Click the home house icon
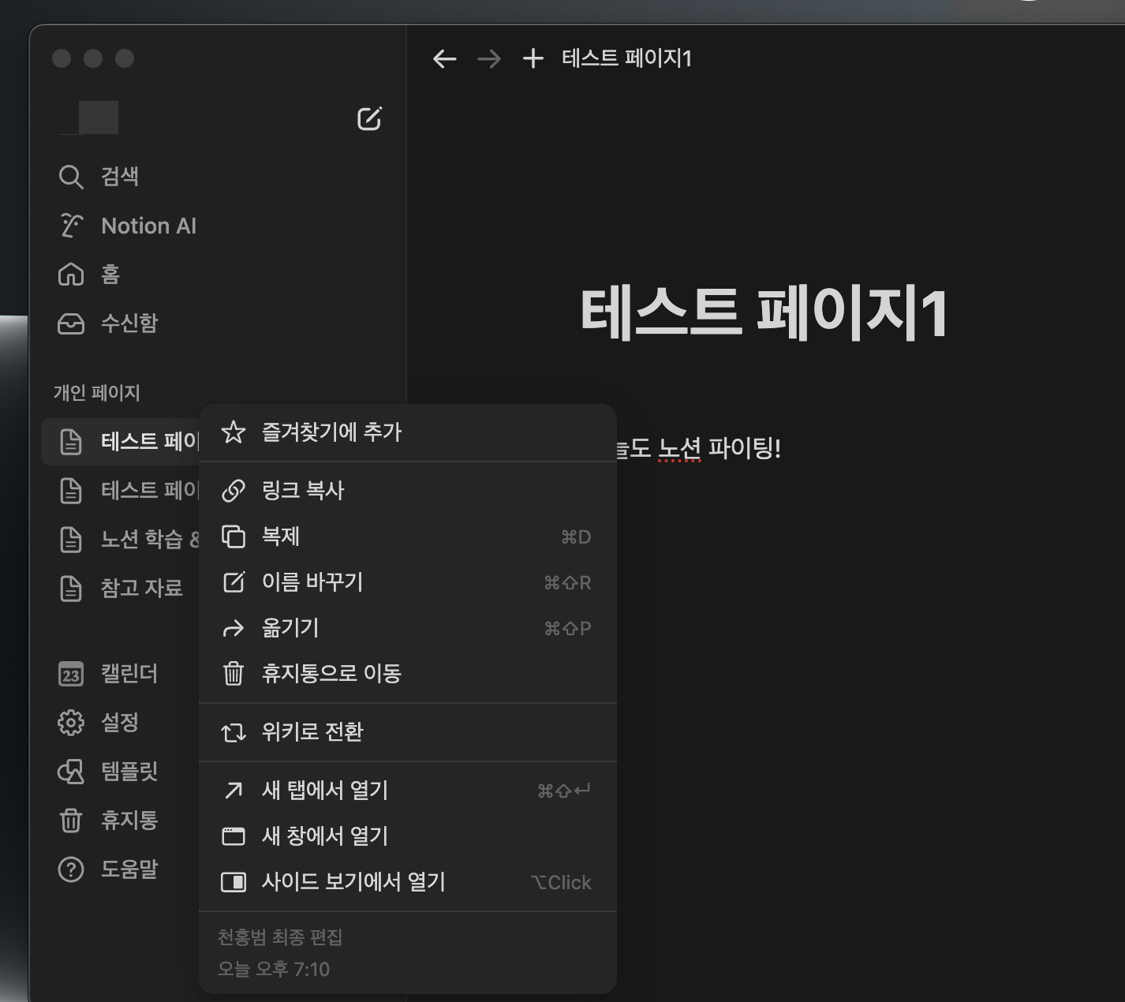 pos(71,275)
